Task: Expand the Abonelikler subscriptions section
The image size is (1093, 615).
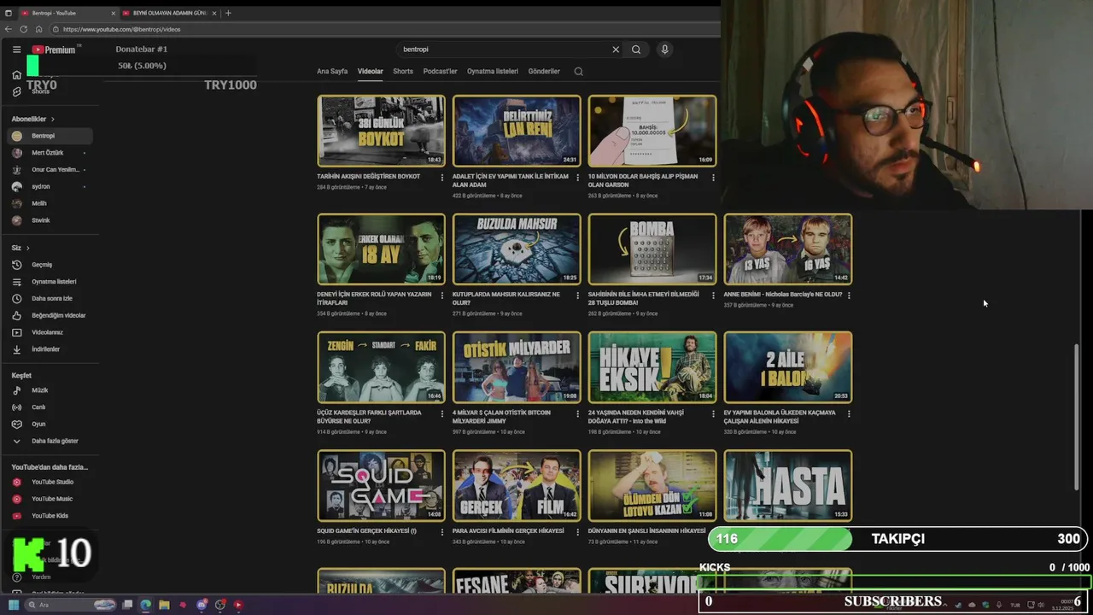Action: [33, 119]
